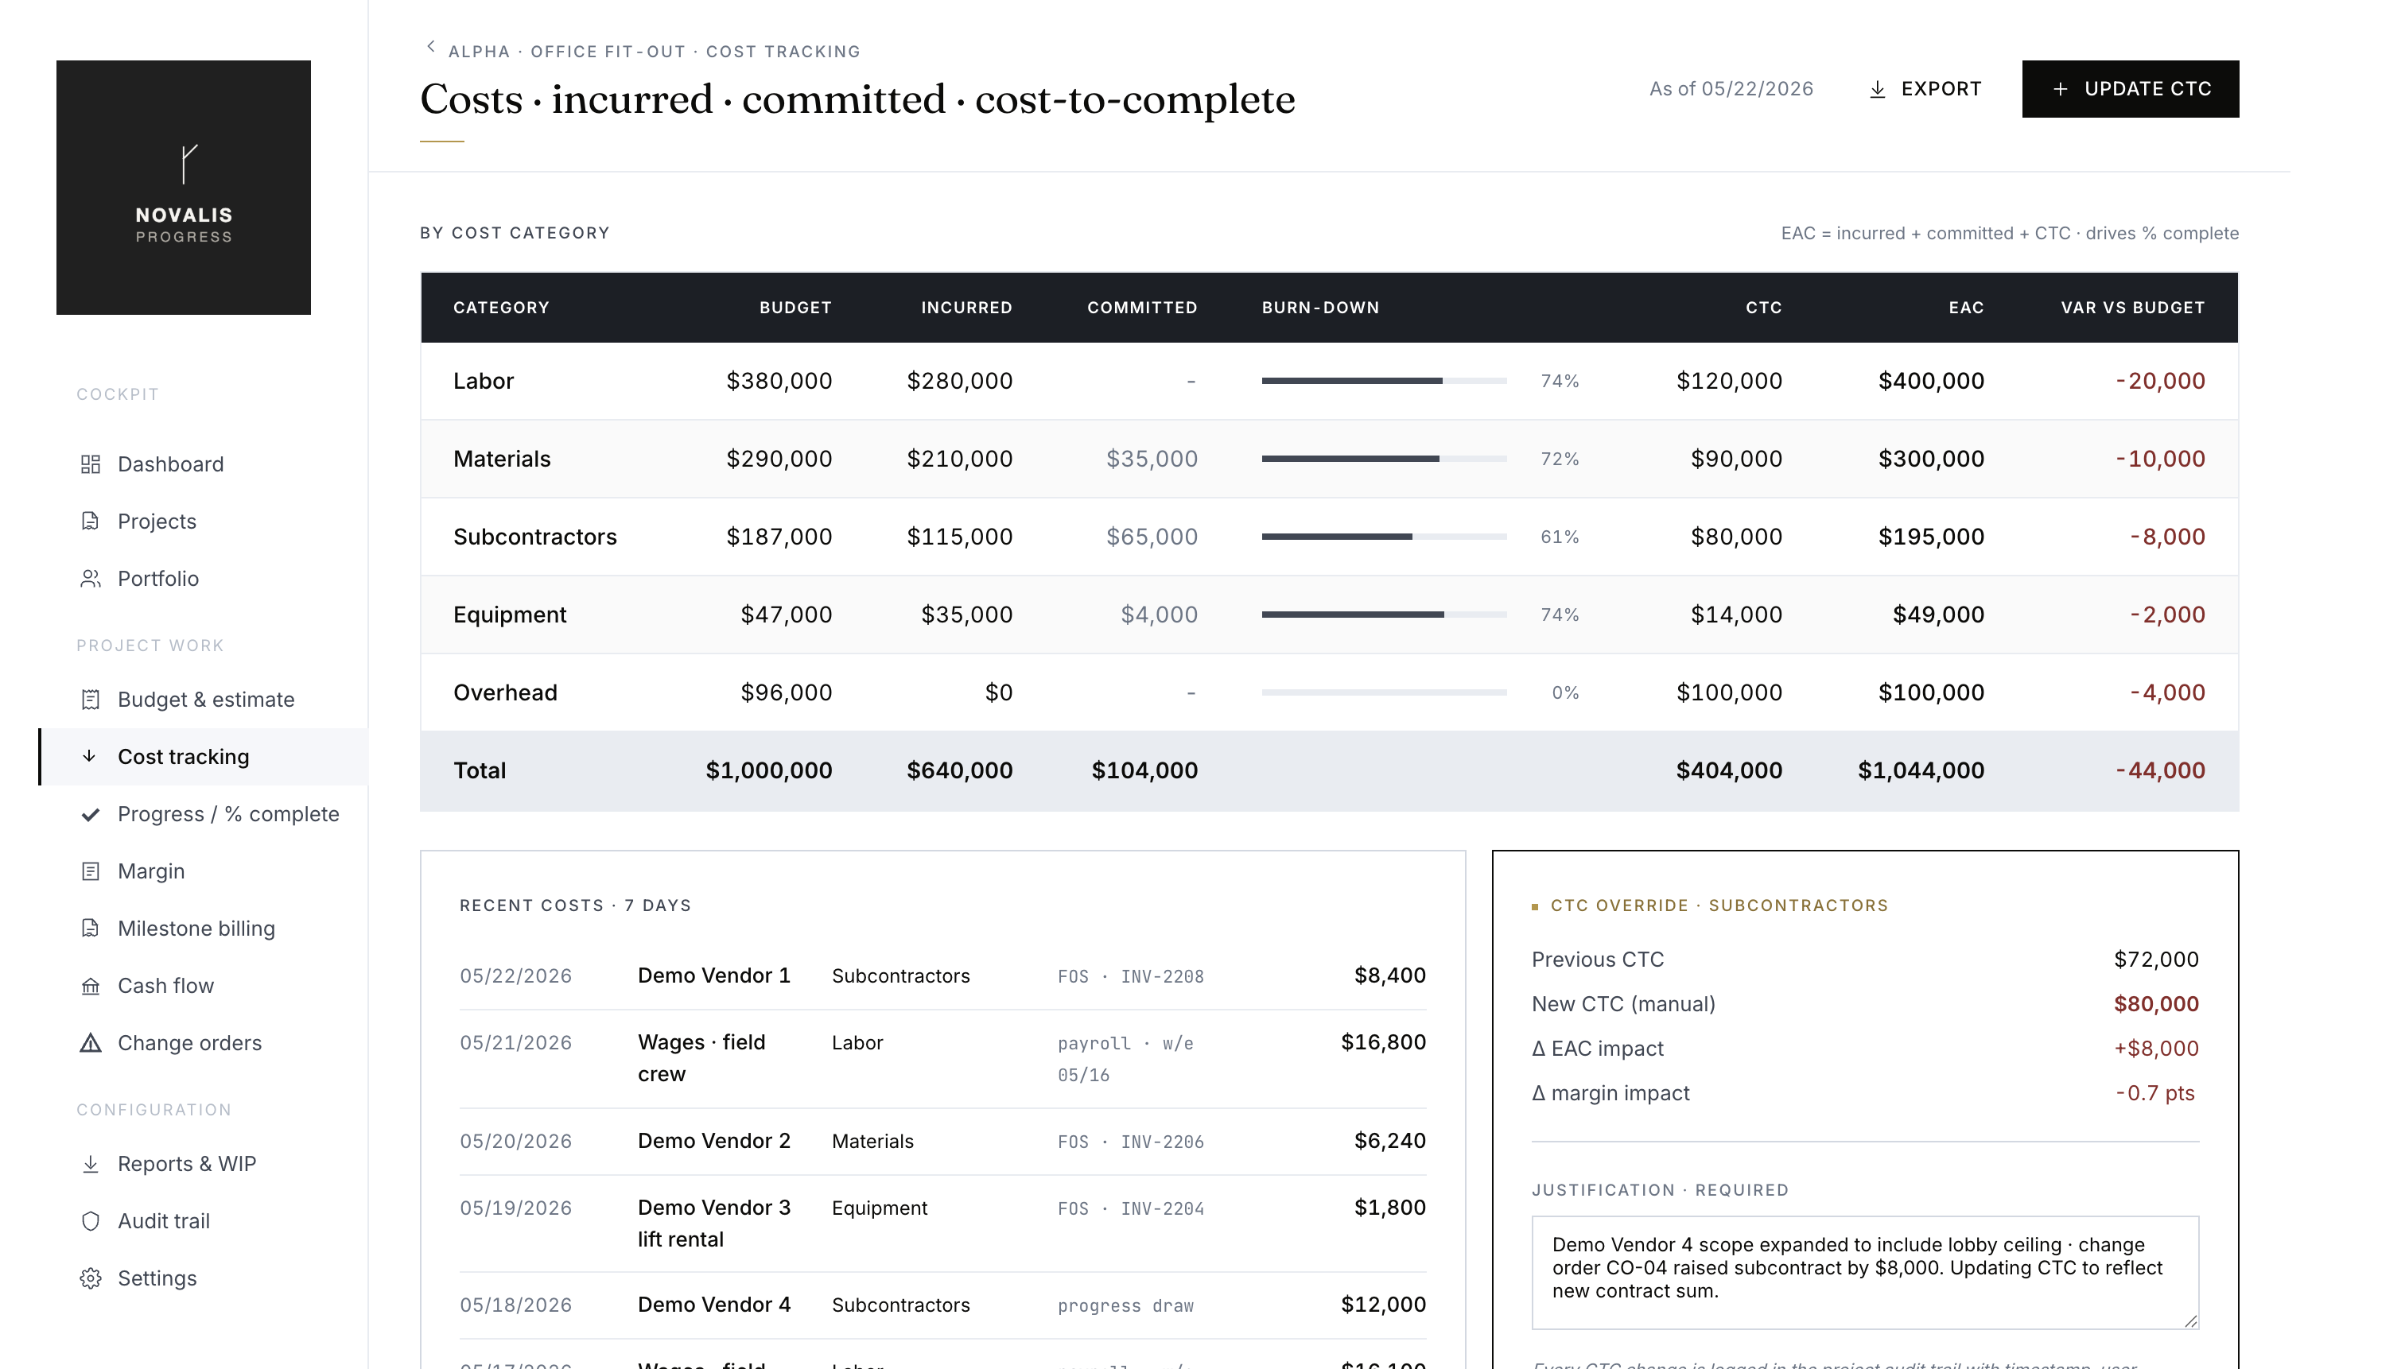Click the UPDATE CTC button
The width and height of the screenshot is (2405, 1369).
click(2131, 89)
